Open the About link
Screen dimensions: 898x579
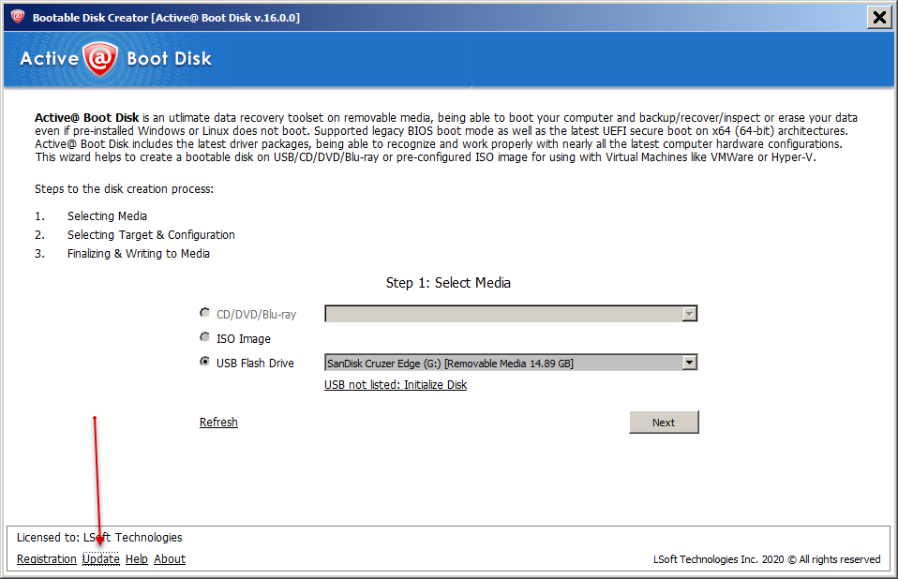click(x=170, y=559)
